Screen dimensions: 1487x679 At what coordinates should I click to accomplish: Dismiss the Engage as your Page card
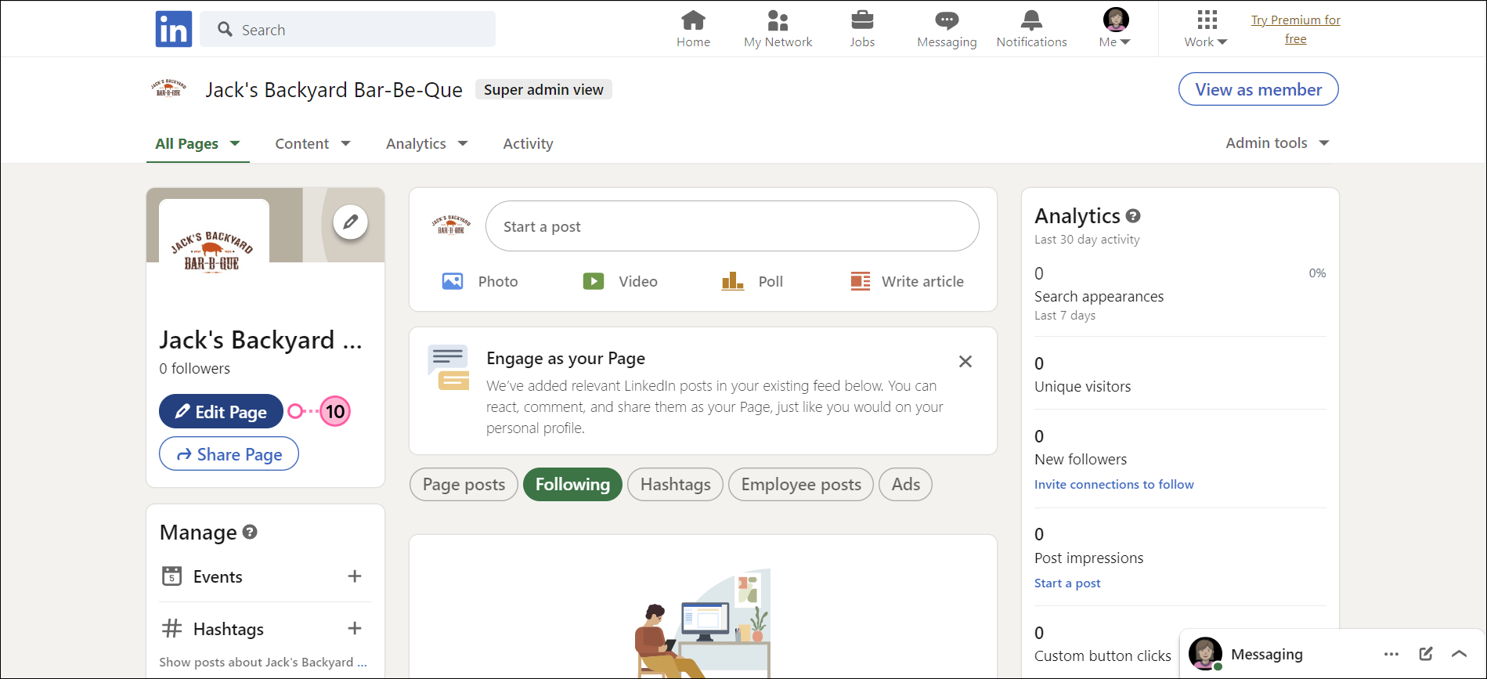(x=965, y=361)
